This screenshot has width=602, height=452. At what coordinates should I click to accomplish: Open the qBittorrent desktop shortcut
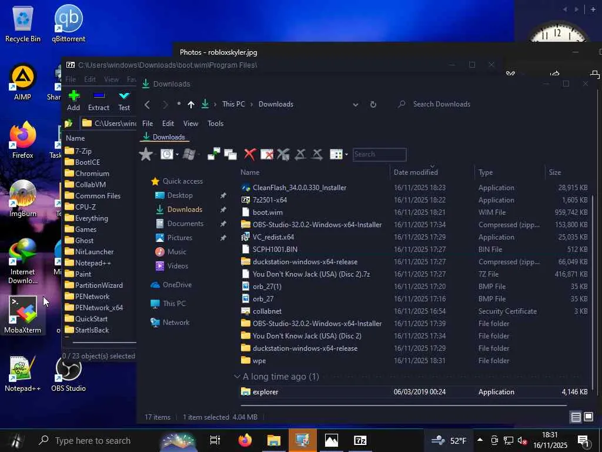coord(69,24)
